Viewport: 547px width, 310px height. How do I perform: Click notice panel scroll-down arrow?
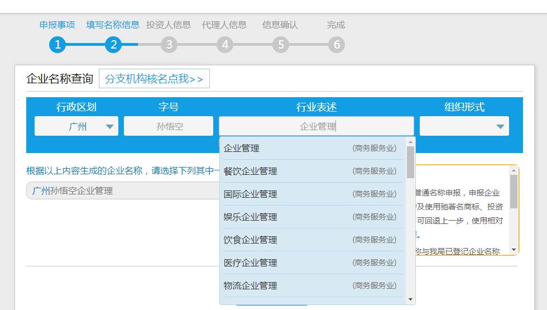point(514,250)
